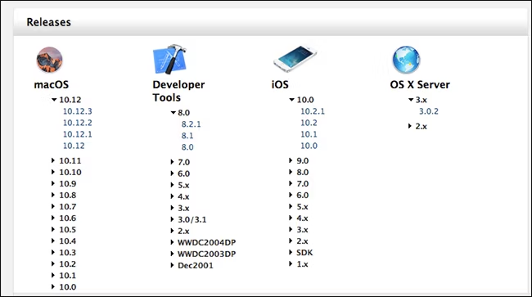
Task: Expand the Developer Tools 3.x group
Action: [172, 208]
